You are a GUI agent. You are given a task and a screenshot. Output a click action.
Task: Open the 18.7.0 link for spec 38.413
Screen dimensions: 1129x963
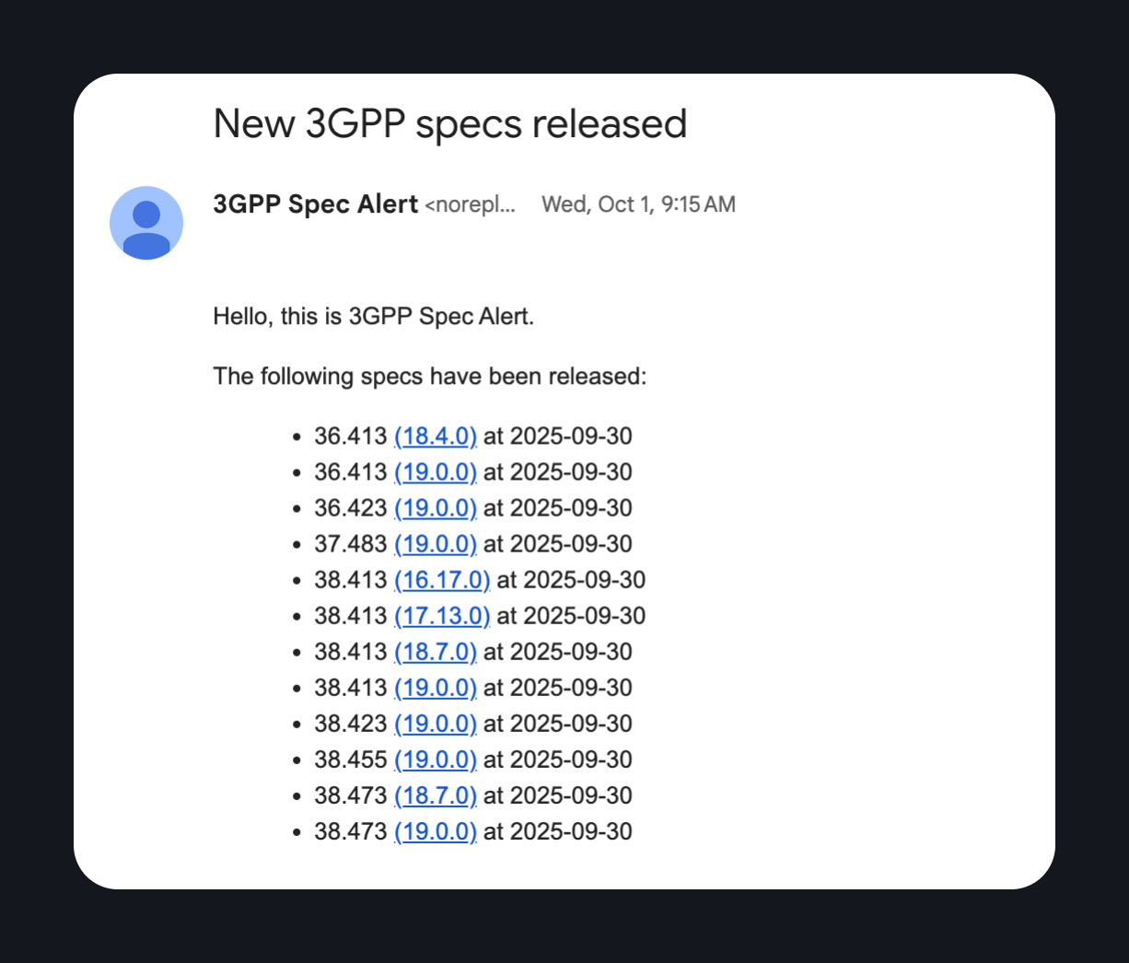click(435, 652)
